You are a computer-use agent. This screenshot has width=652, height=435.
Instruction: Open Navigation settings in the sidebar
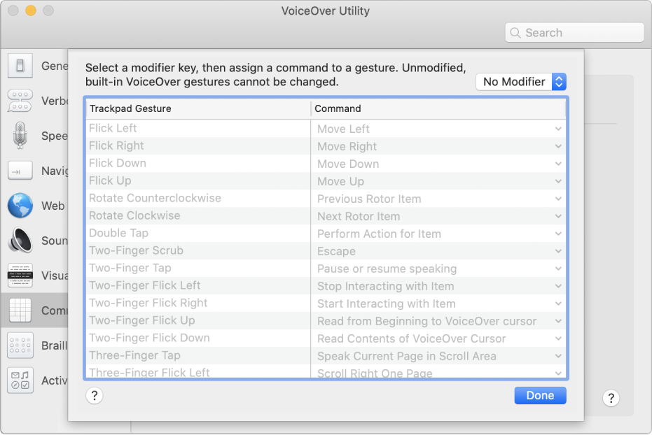point(20,171)
